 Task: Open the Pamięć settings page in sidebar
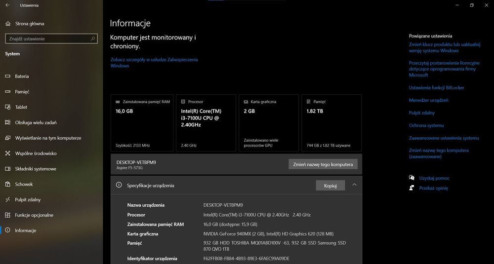pos(51,92)
